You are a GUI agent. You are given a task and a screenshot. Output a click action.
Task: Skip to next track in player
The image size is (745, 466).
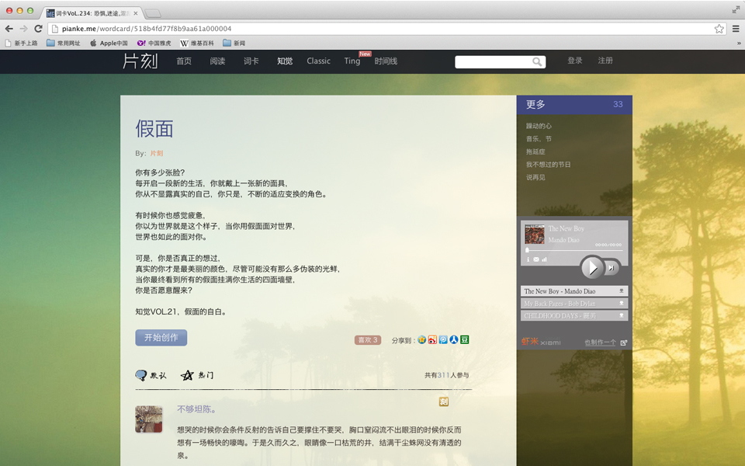[612, 268]
